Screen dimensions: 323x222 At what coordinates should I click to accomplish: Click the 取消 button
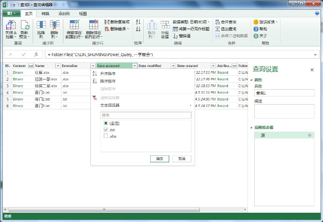point(182,159)
